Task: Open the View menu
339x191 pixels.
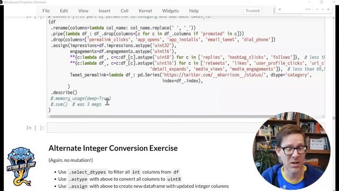Action: [x=83, y=11]
